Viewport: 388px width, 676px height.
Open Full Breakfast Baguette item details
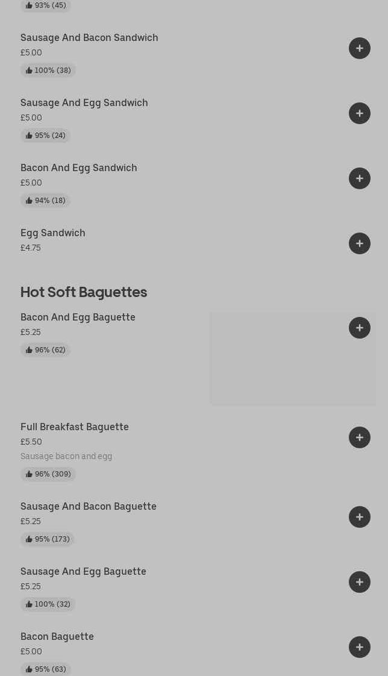point(75,427)
